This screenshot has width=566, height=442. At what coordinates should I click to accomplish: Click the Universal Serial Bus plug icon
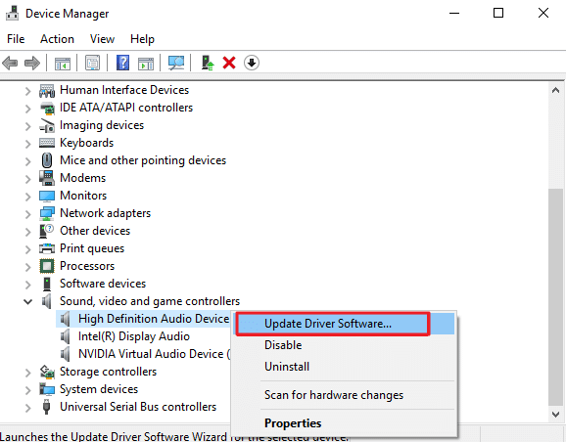46,407
